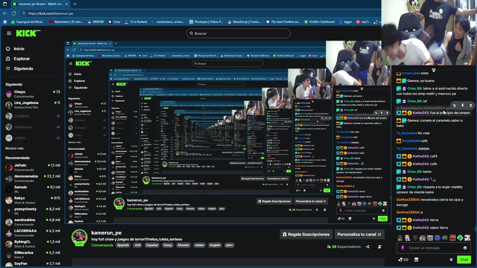477x268 pixels.
Task: Click the Explorar compass icon
Action: (x=8, y=59)
